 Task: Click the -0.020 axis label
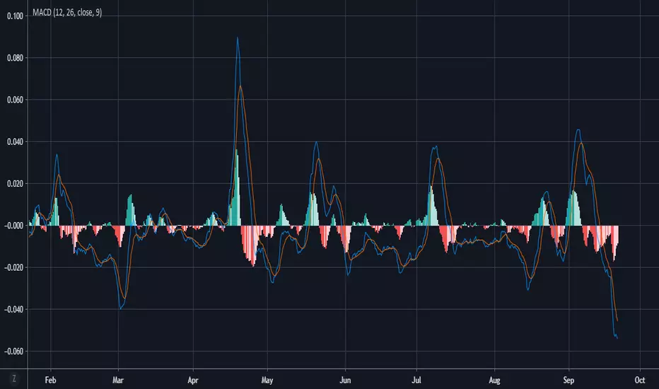(14, 267)
